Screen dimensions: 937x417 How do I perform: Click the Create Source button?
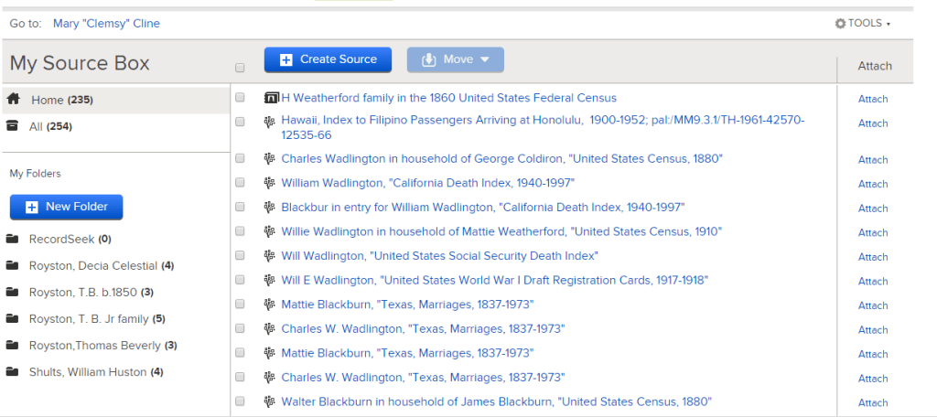(x=328, y=59)
